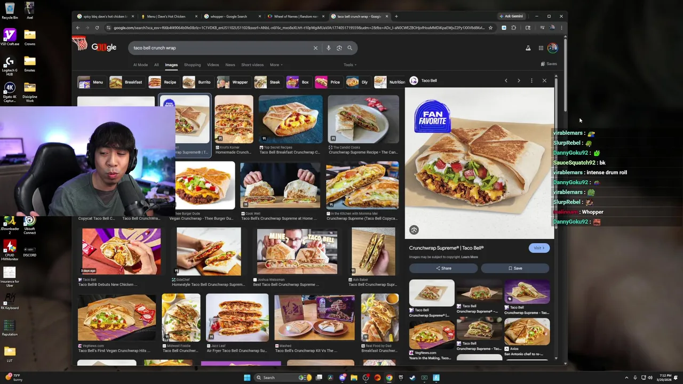Go back using Chrome's back arrow

tap(78, 28)
